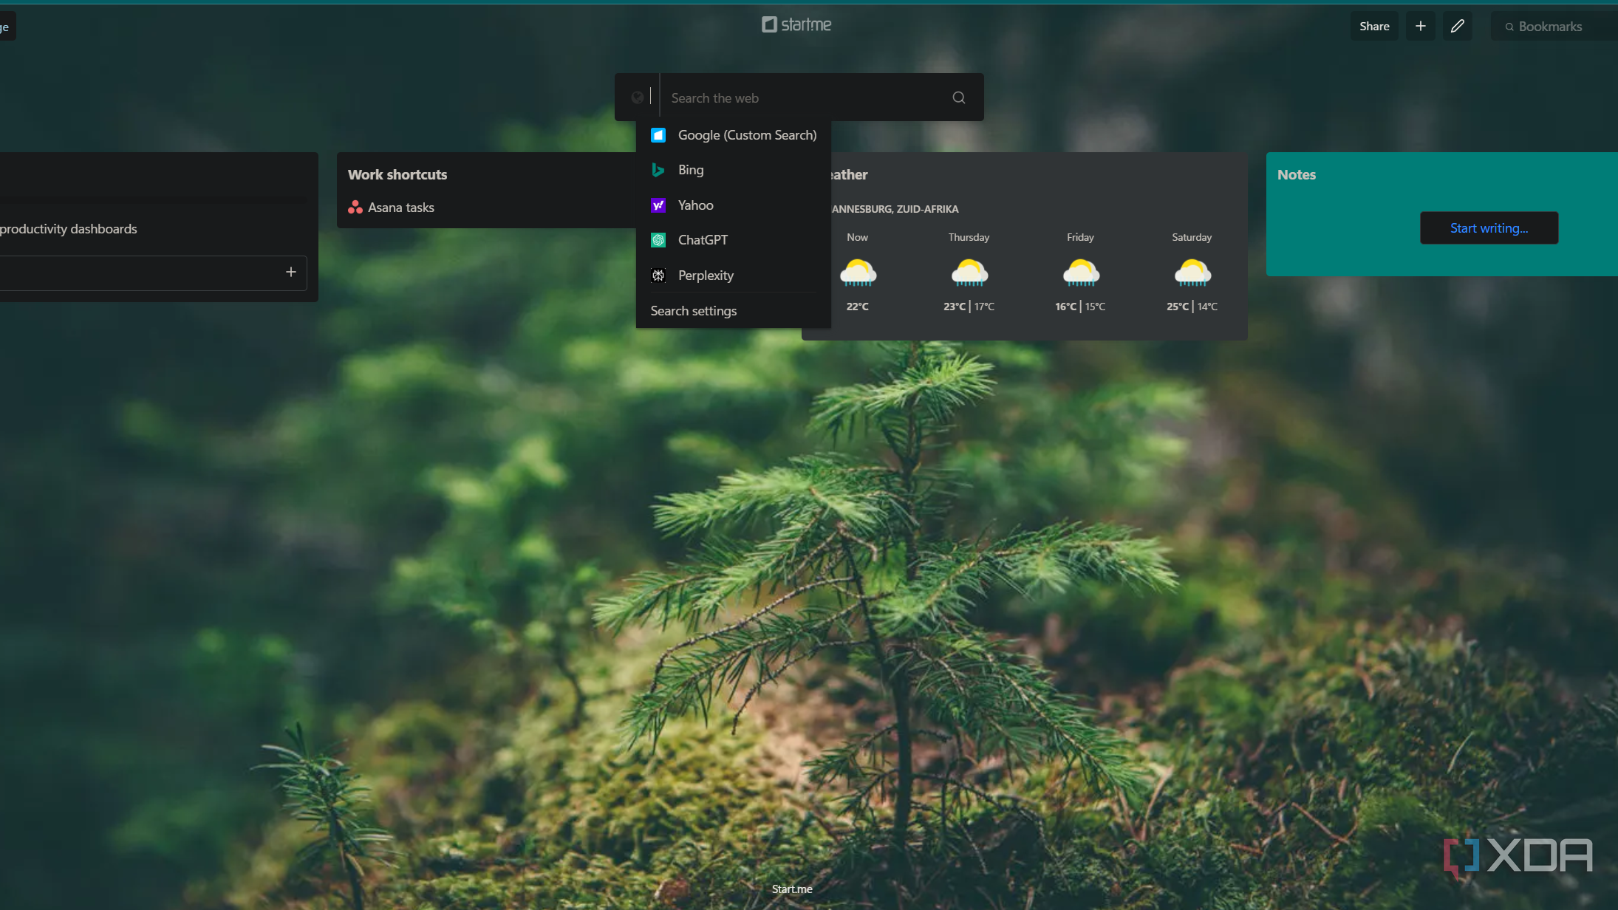Click the Saturday weather icon
This screenshot has height=910, width=1618.
tap(1192, 273)
